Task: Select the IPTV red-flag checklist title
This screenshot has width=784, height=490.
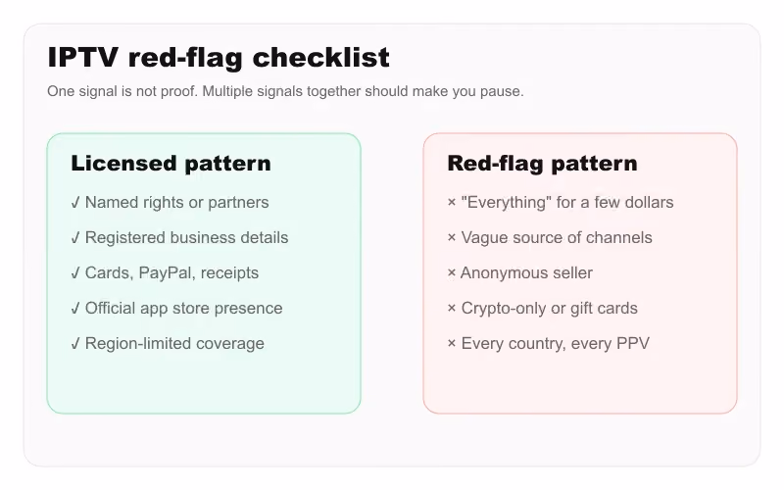Action: click(219, 58)
